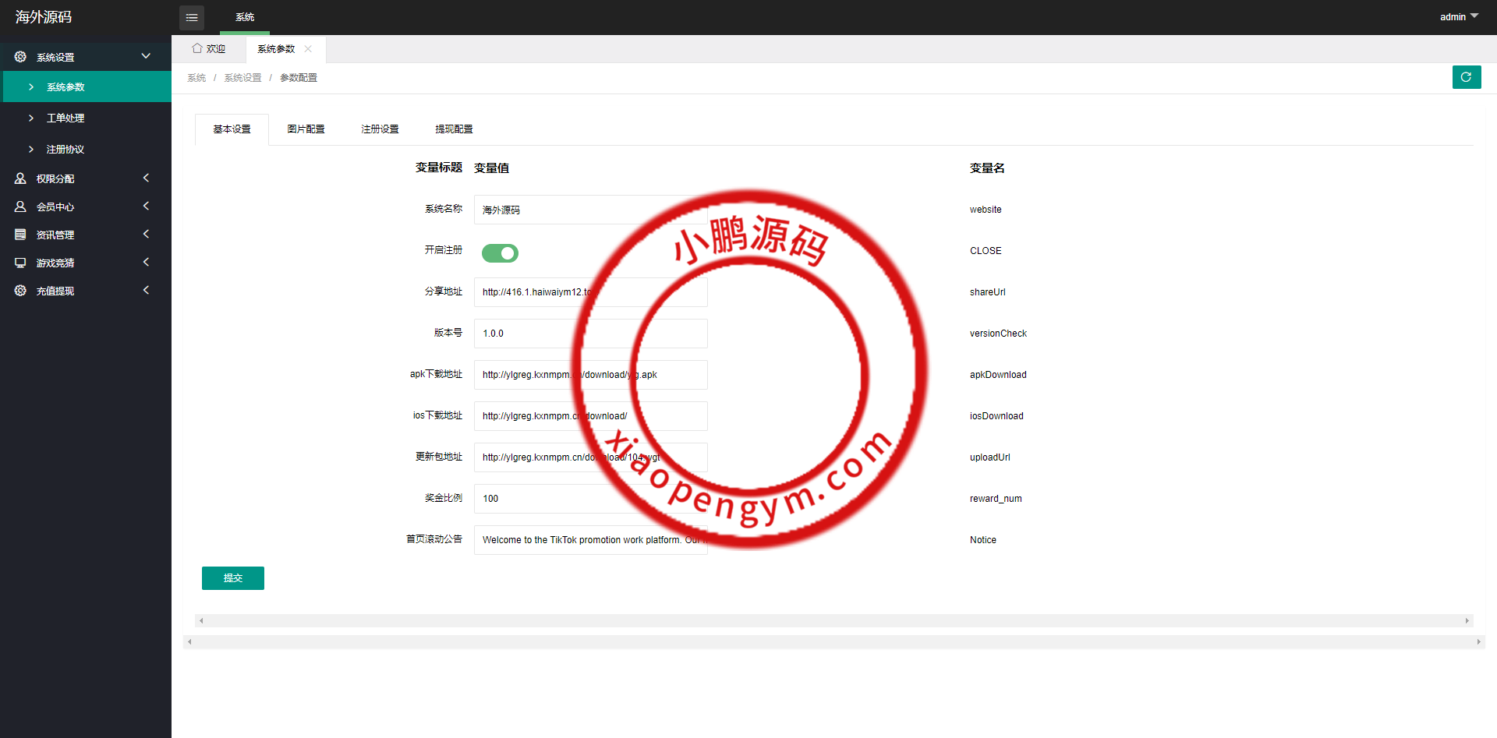Viewport: 1497px width, 738px height.
Task: Click the 提交 submit button
Action: click(232, 578)
